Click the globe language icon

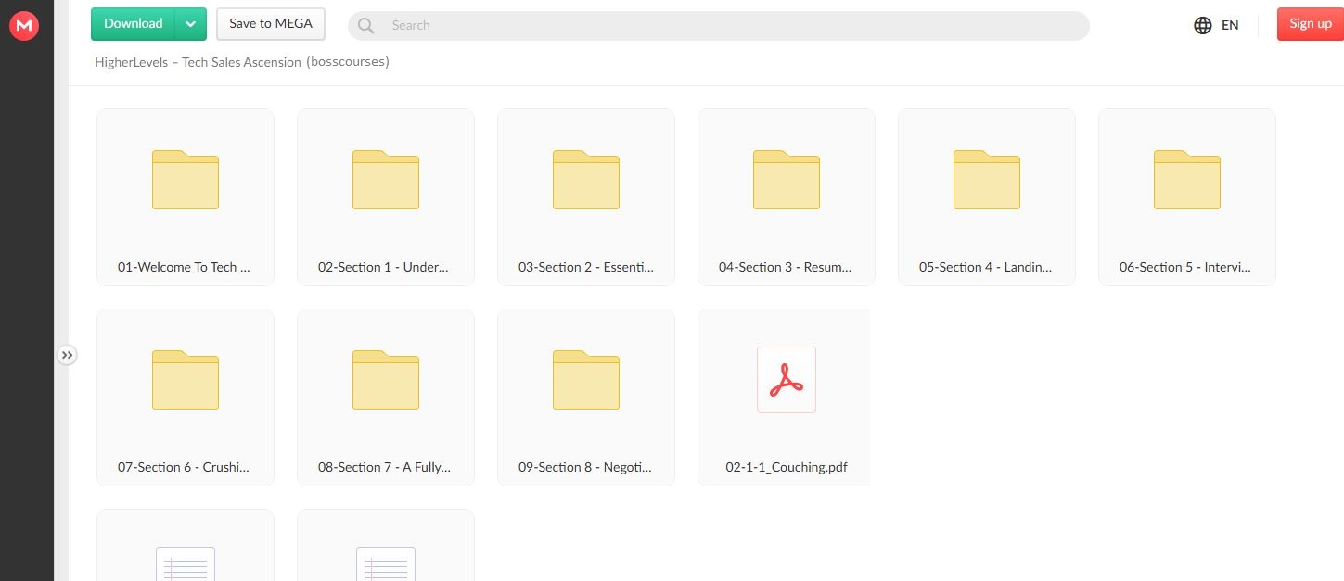click(x=1203, y=25)
